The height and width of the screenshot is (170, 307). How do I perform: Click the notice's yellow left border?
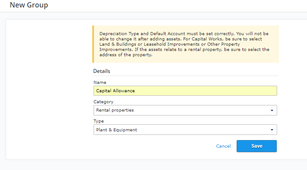[93, 44]
